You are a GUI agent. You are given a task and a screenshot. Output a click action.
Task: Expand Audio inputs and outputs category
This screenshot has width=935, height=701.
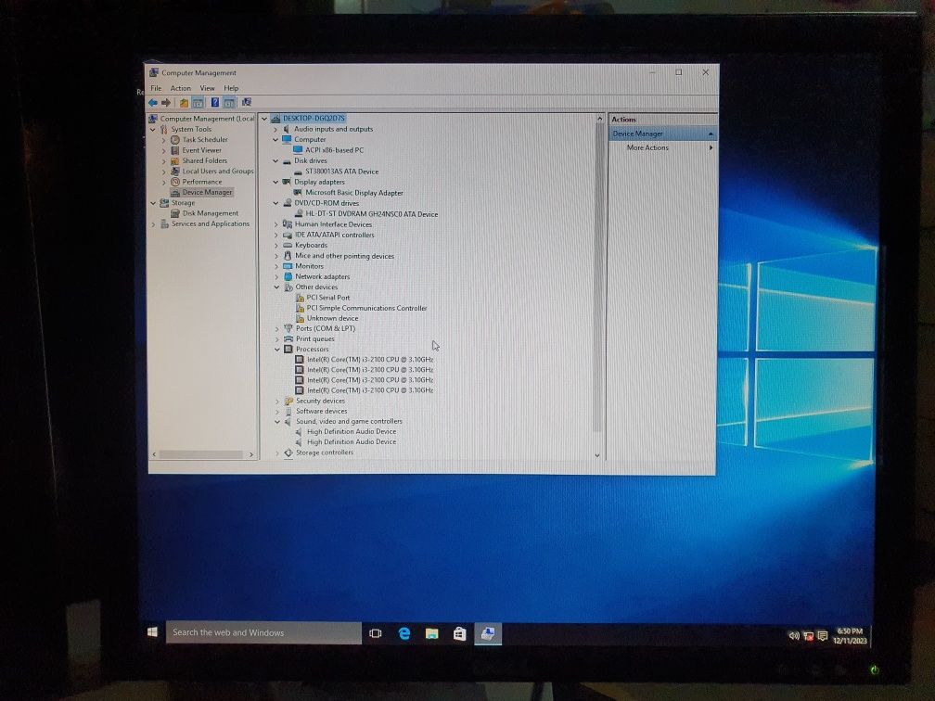click(275, 130)
